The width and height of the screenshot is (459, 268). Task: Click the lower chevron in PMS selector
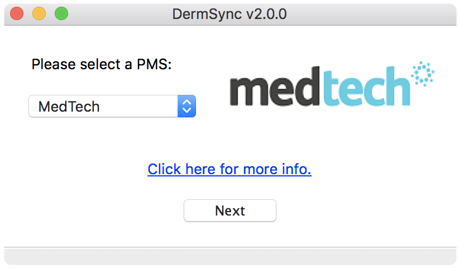[187, 111]
